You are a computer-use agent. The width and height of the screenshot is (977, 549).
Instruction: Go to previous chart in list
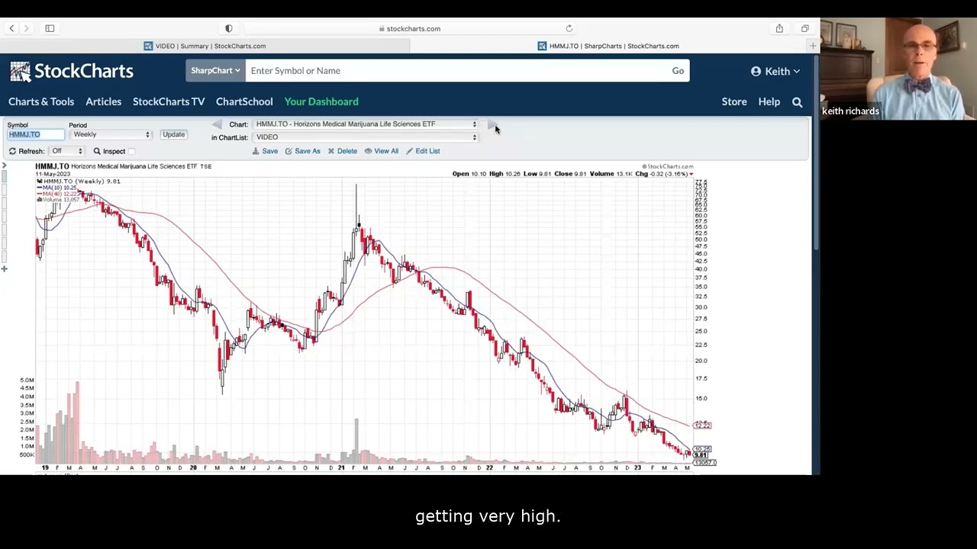coord(217,124)
